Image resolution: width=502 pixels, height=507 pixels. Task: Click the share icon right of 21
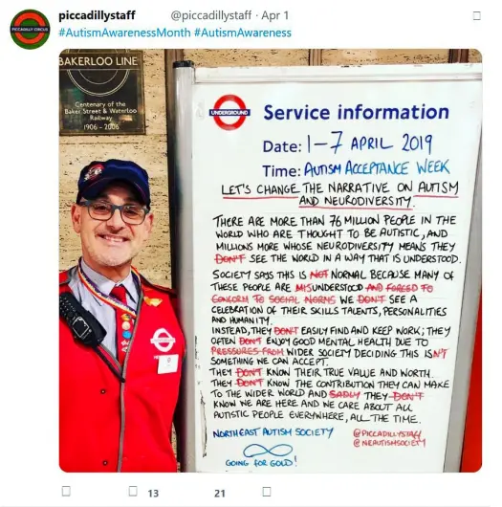(267, 492)
